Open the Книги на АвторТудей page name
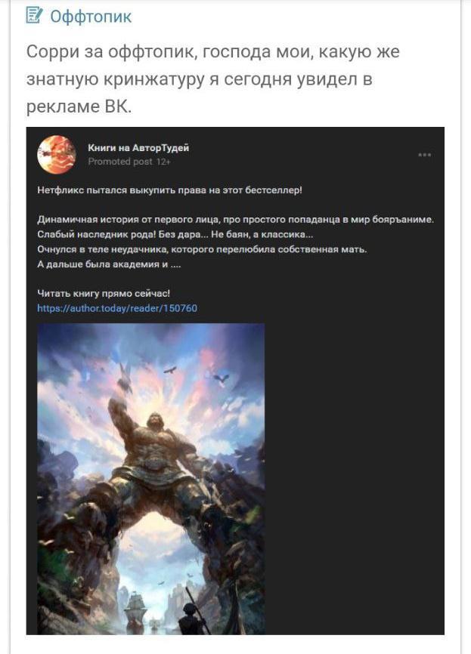This screenshot has width=471, height=654. tap(138, 148)
